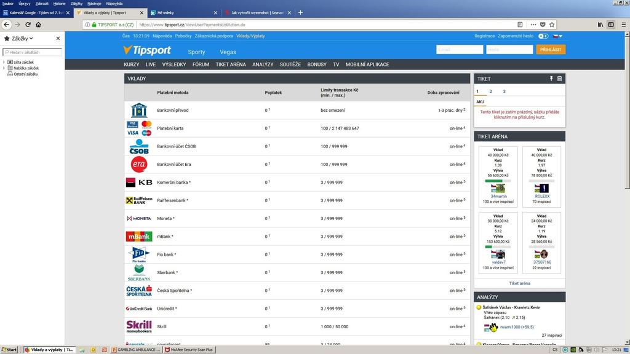Image resolution: width=630 pixels, height=354 pixels.
Task: Toggle reader view in the address bar
Action: (520, 25)
